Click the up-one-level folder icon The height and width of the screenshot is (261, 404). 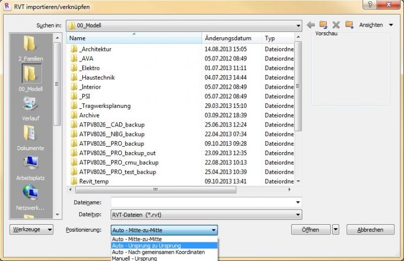tap(324, 25)
